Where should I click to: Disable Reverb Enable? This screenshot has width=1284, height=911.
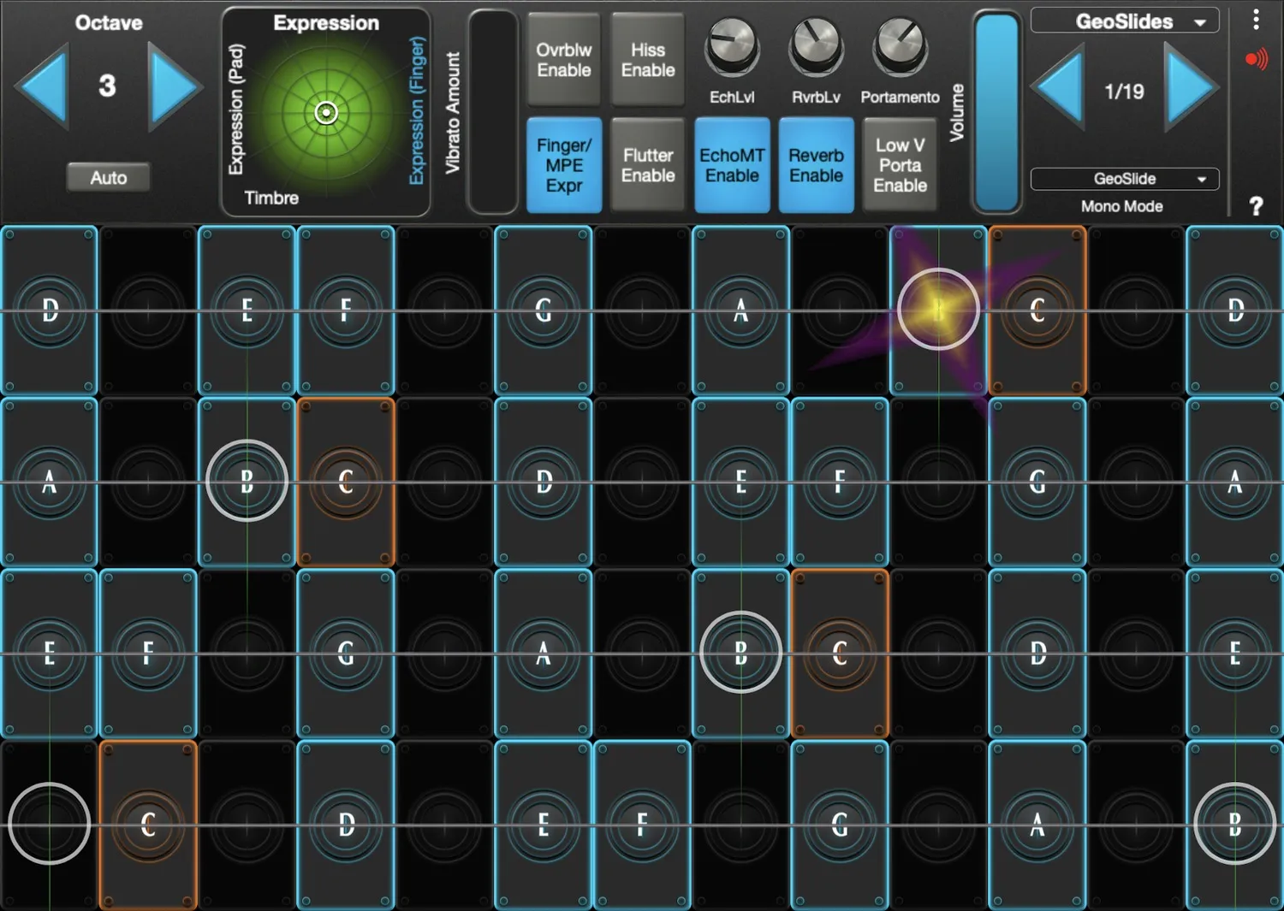[816, 165]
